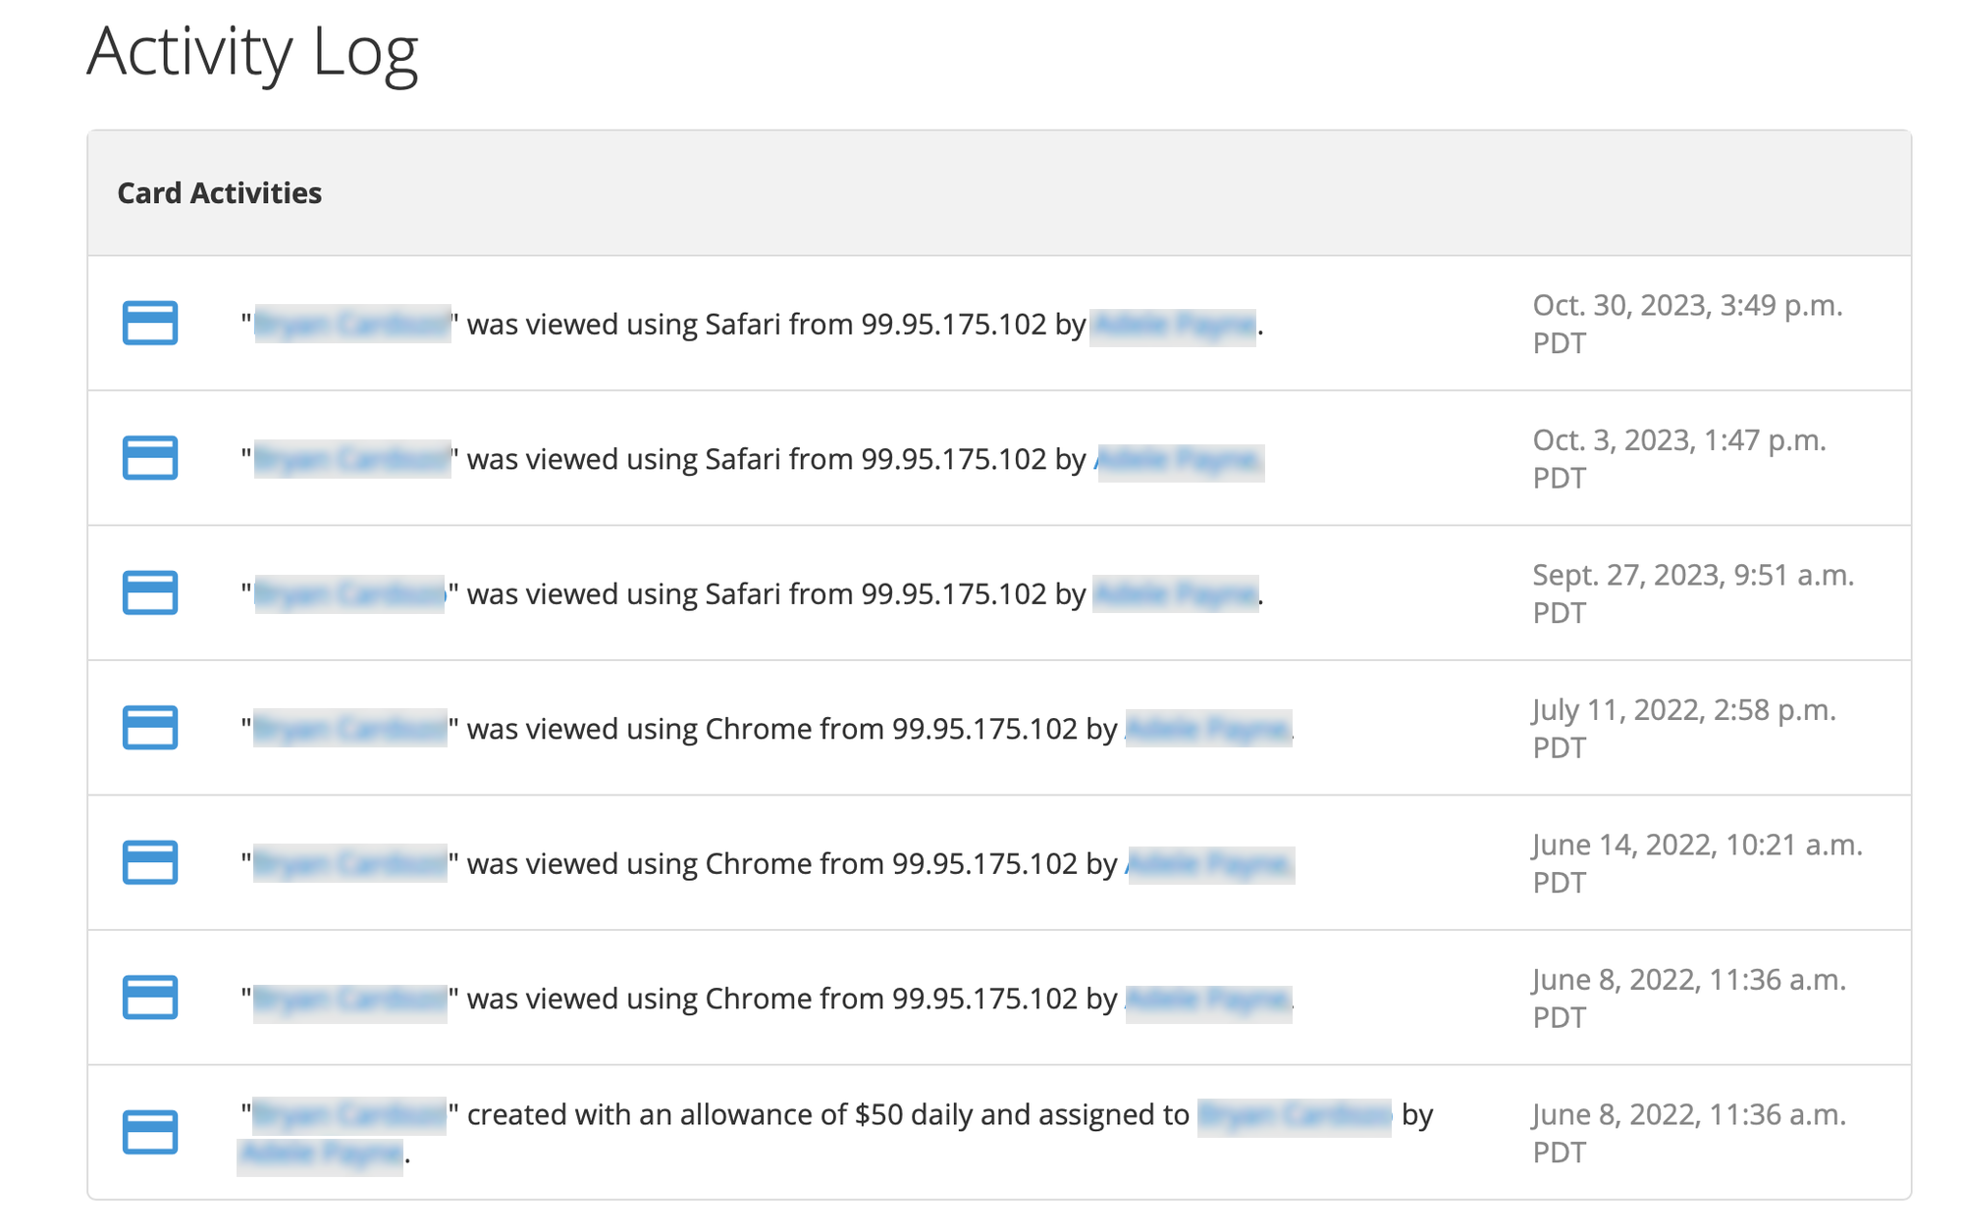The image size is (1963, 1231).
Task: Click the card icon on the July 11 entry
Action: [152, 728]
